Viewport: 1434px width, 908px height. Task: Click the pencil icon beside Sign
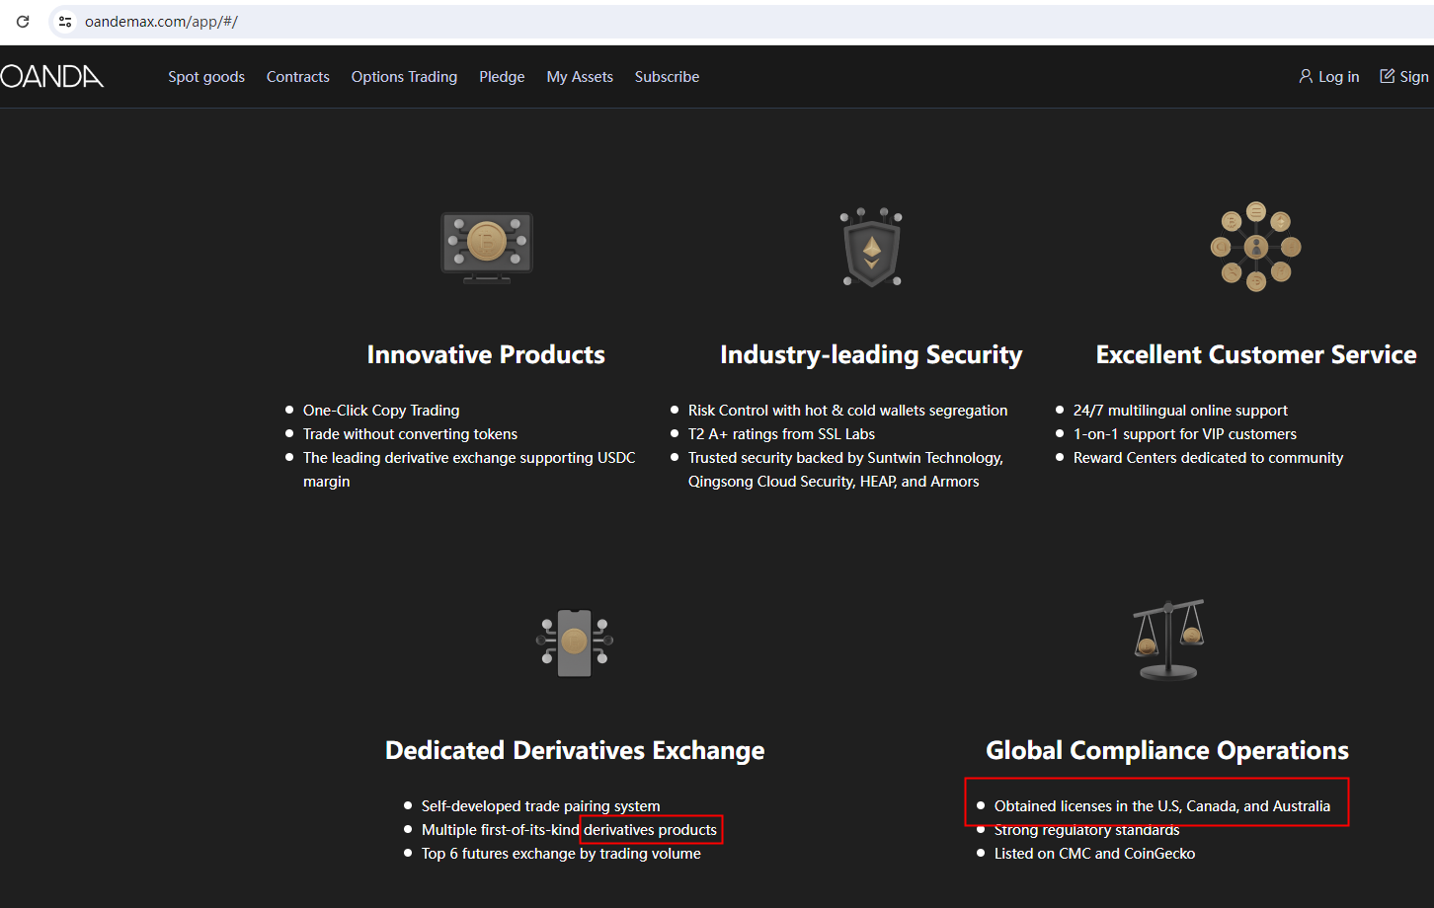click(1388, 76)
